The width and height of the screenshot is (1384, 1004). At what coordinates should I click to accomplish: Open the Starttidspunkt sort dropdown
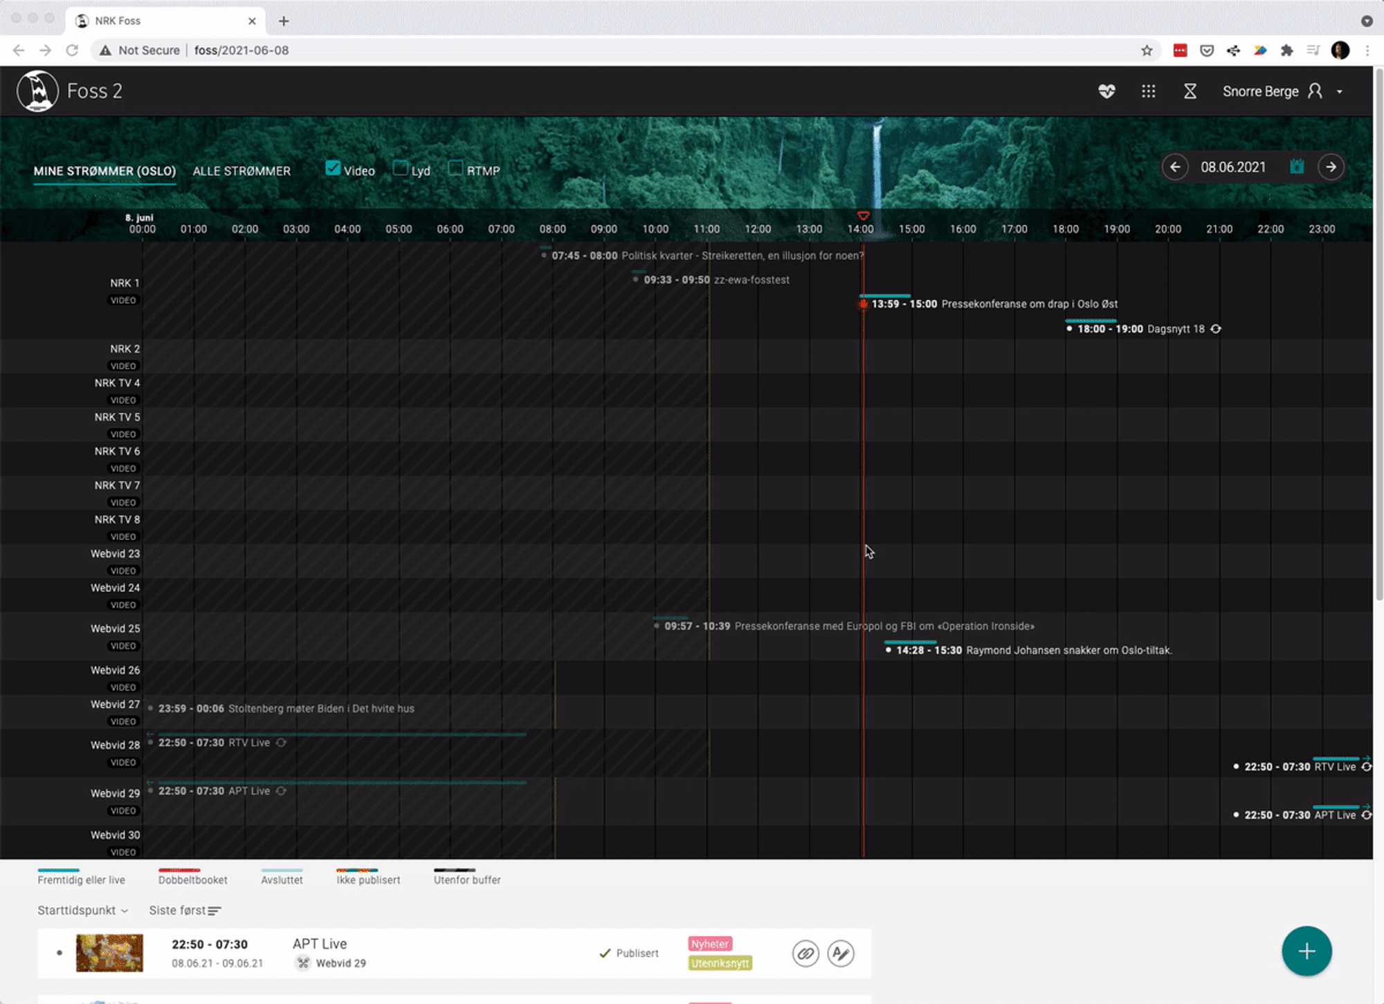click(x=82, y=911)
